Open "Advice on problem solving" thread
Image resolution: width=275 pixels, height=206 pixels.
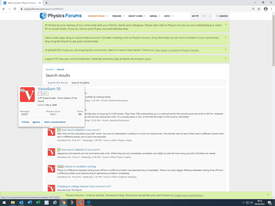point(80,166)
